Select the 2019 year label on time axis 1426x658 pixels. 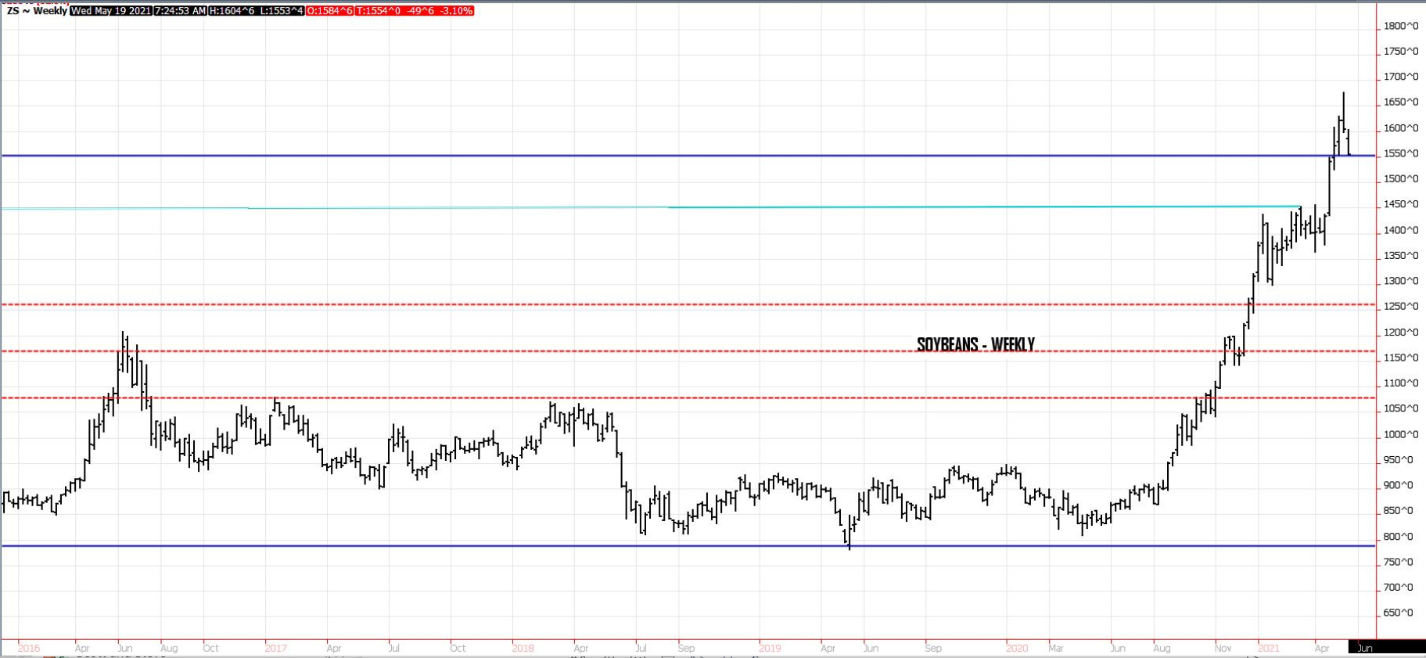point(770,648)
